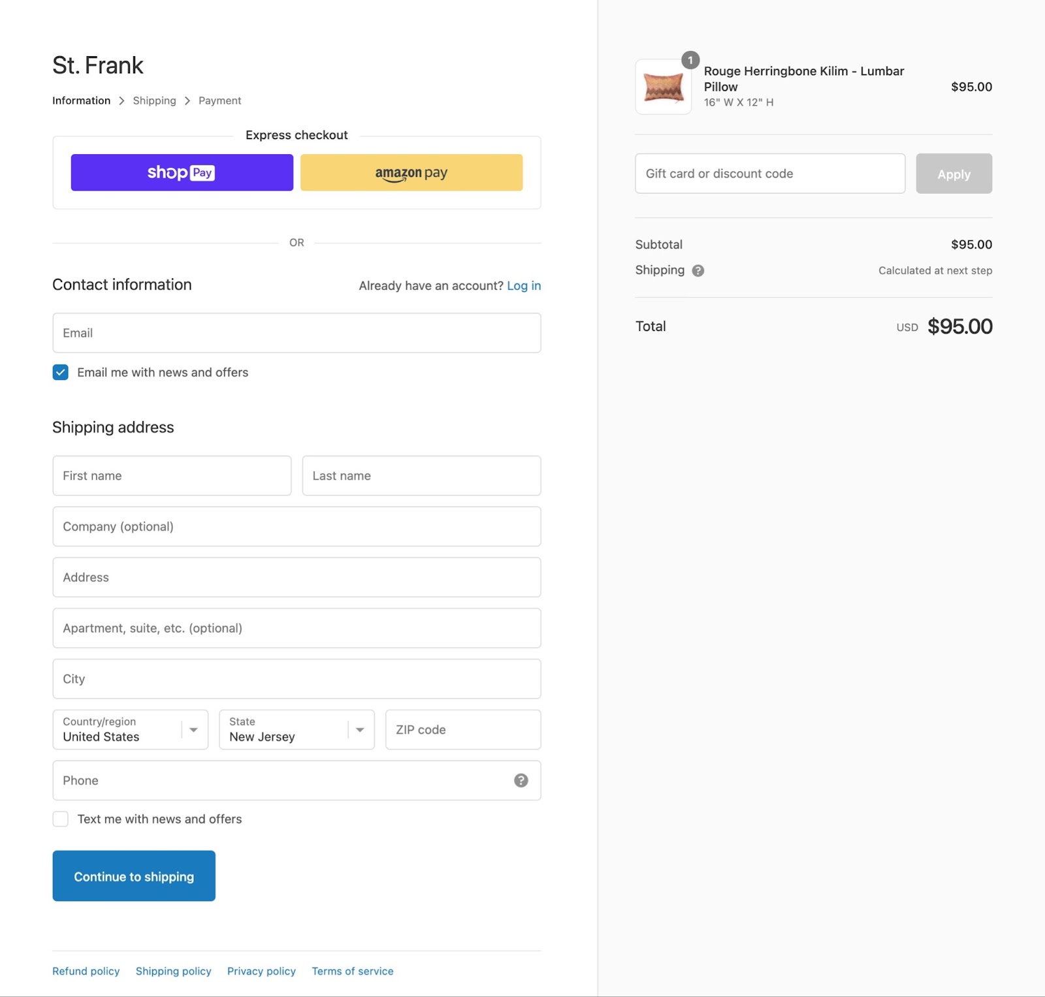The image size is (1045, 997).
Task: Click the St. Frank store title
Action: point(97,65)
